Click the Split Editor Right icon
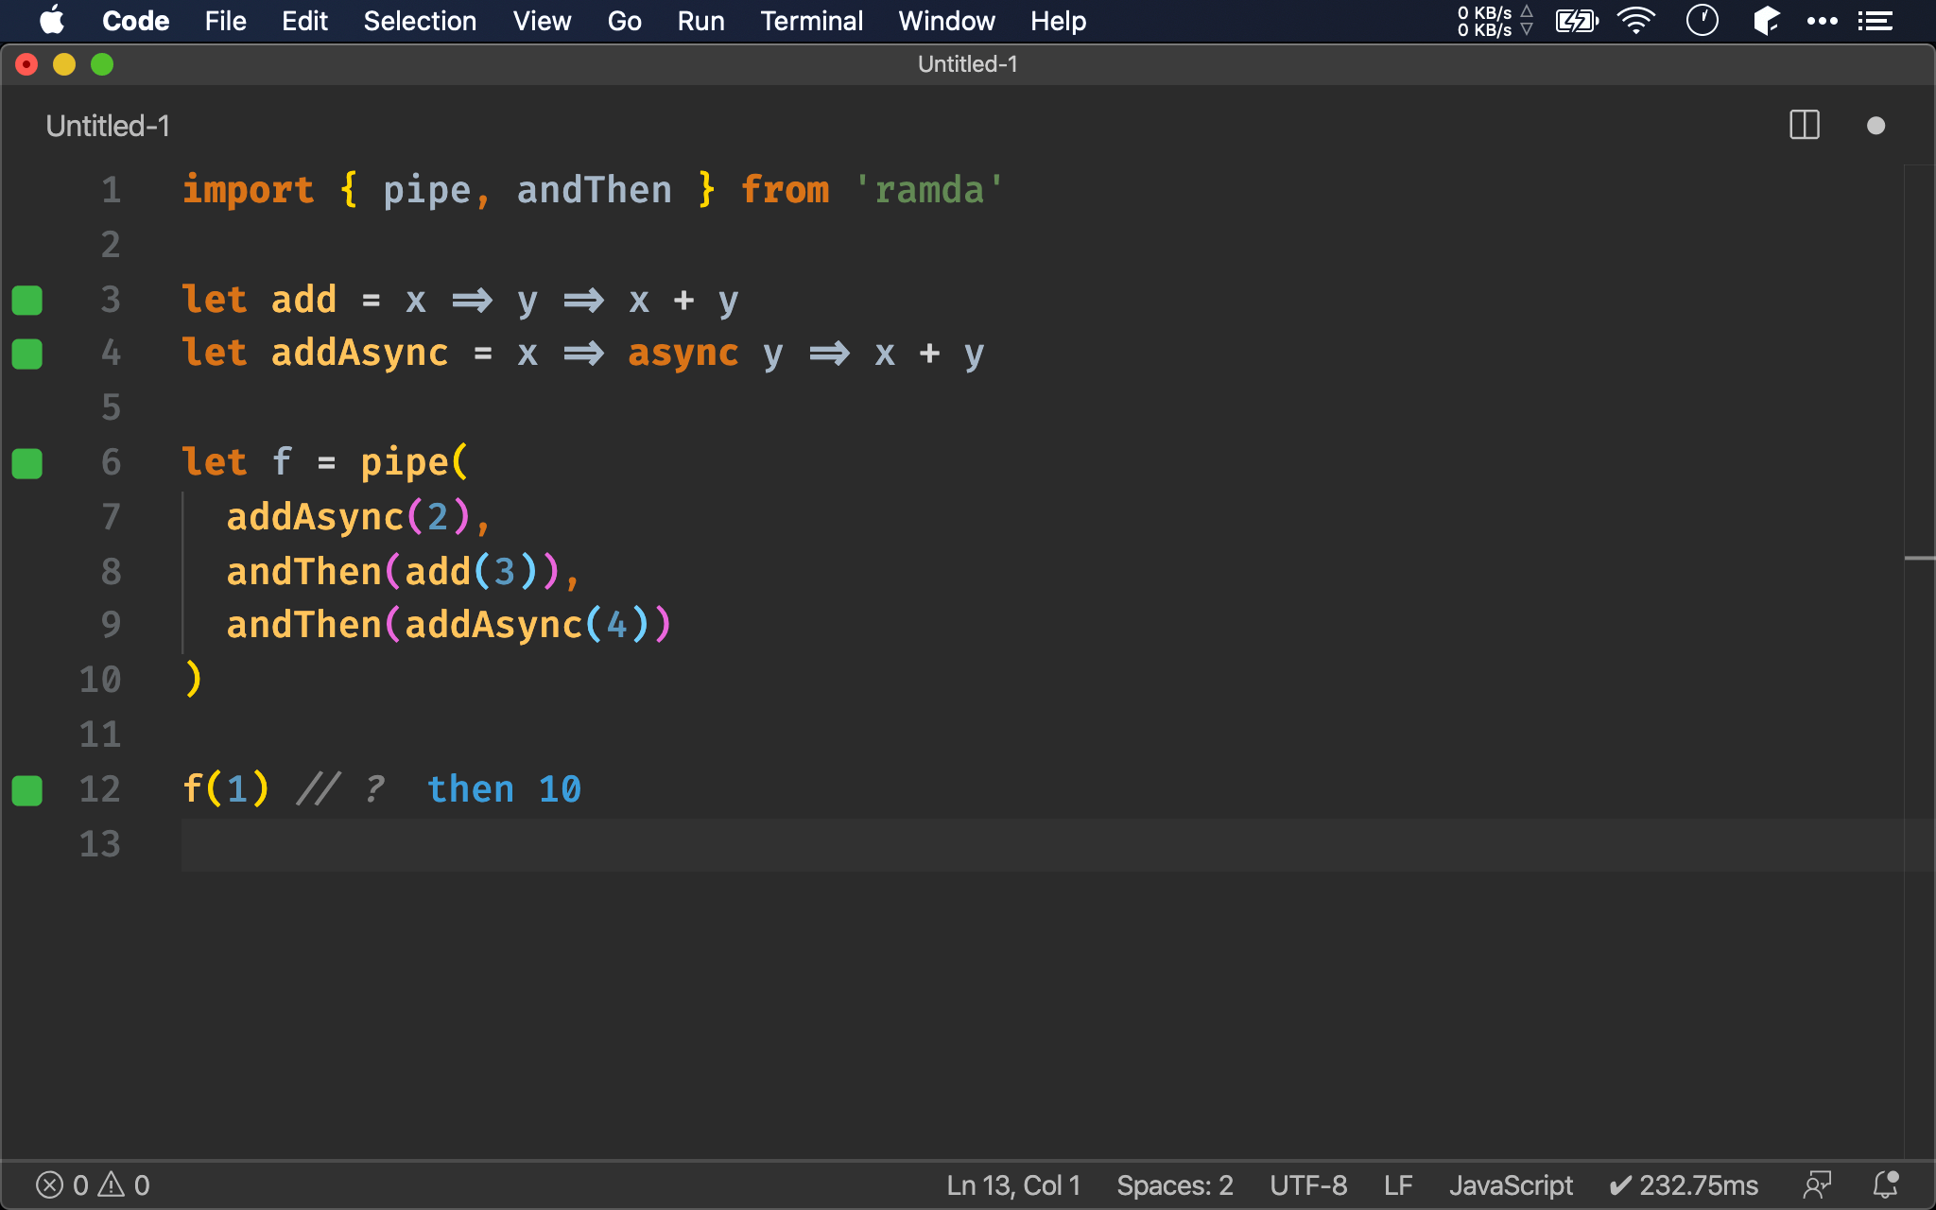1936x1210 pixels. coord(1805,125)
